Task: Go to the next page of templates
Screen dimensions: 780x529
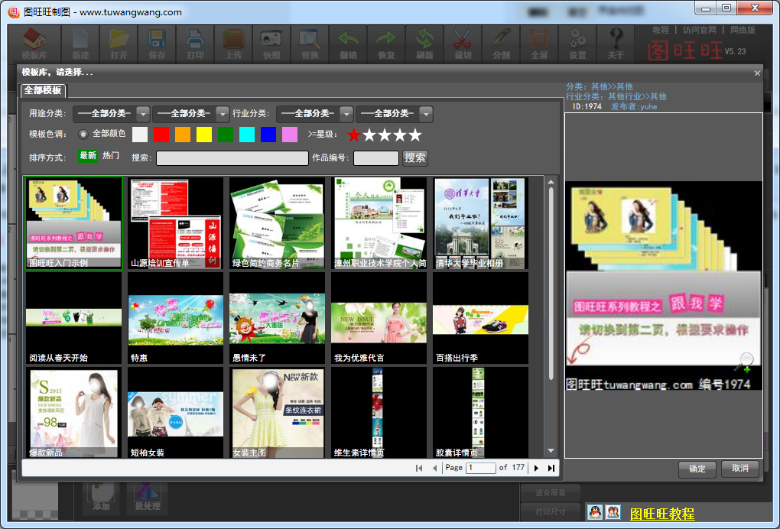Action: [x=536, y=468]
